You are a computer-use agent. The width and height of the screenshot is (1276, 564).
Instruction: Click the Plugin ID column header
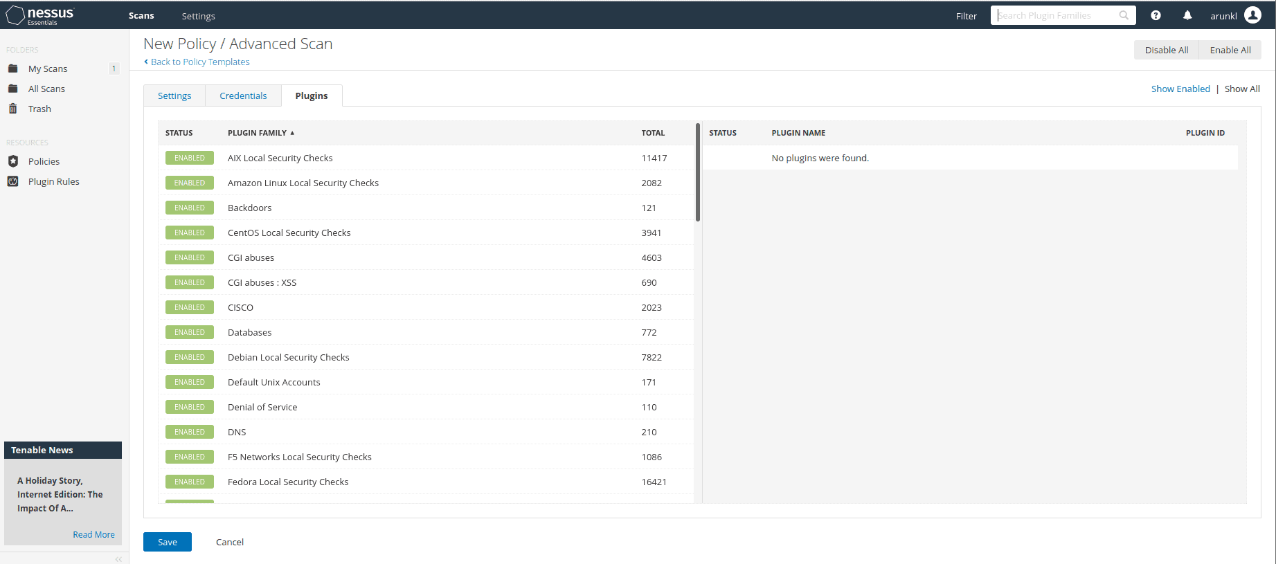(x=1205, y=133)
